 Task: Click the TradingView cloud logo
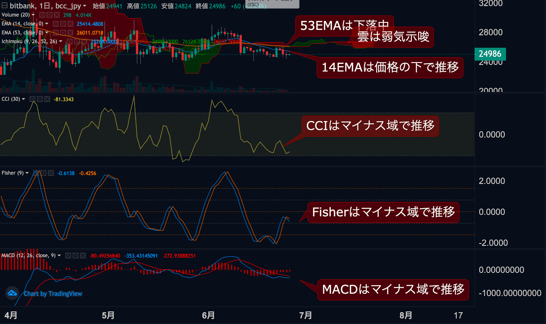(x=12, y=293)
